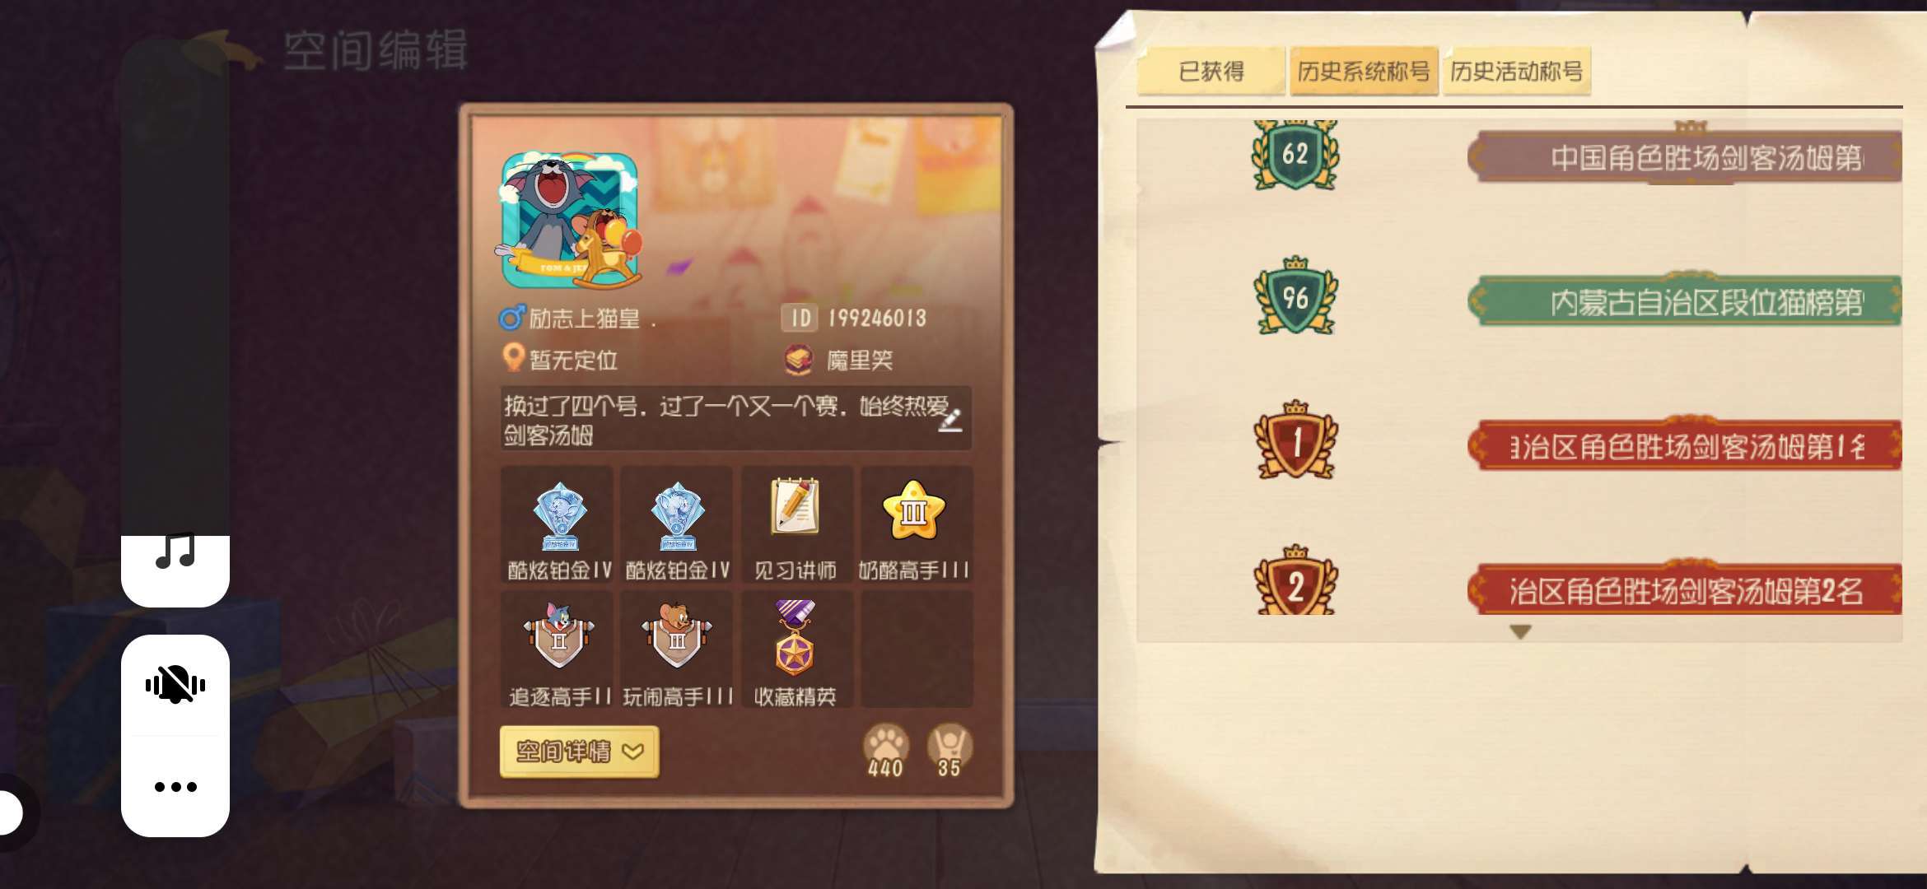Select the 奶酪高手III star badge
Screen dimensions: 1927x889
914,525
